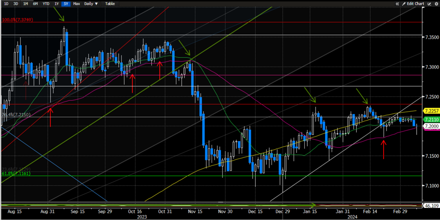
Task: Switch chart range to 1M
Action: (26, 3)
